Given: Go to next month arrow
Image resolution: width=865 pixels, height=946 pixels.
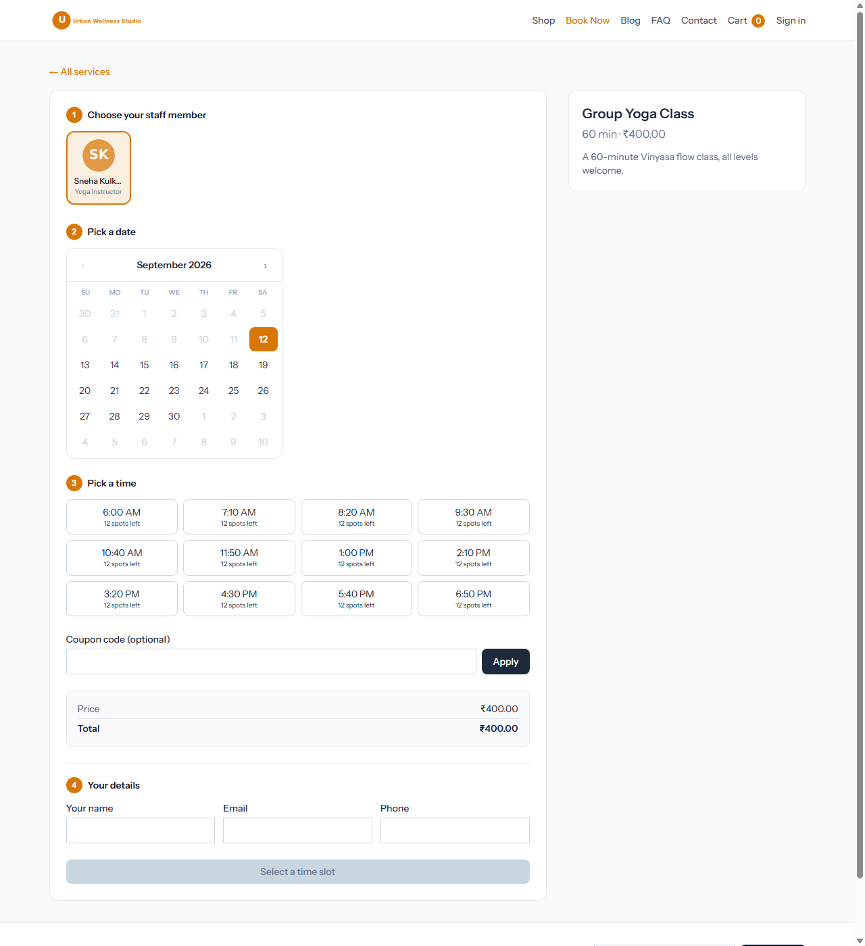Looking at the screenshot, I should pos(265,266).
